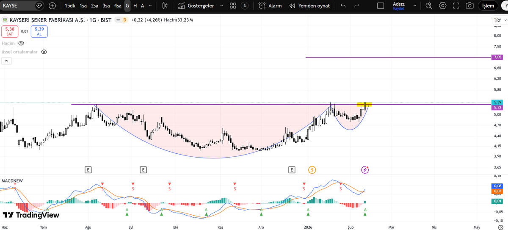Screen dimensions: 508x230
Task: Start bar replay with Yeniden oynat
Action: [x=309, y=6]
